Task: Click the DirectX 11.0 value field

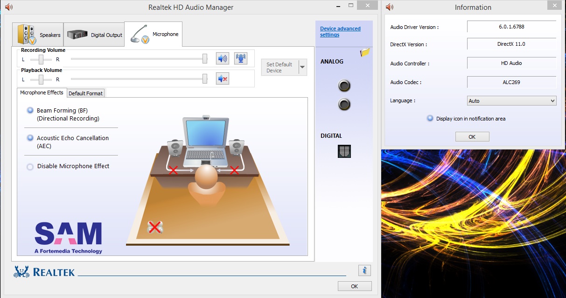Action: (512, 44)
